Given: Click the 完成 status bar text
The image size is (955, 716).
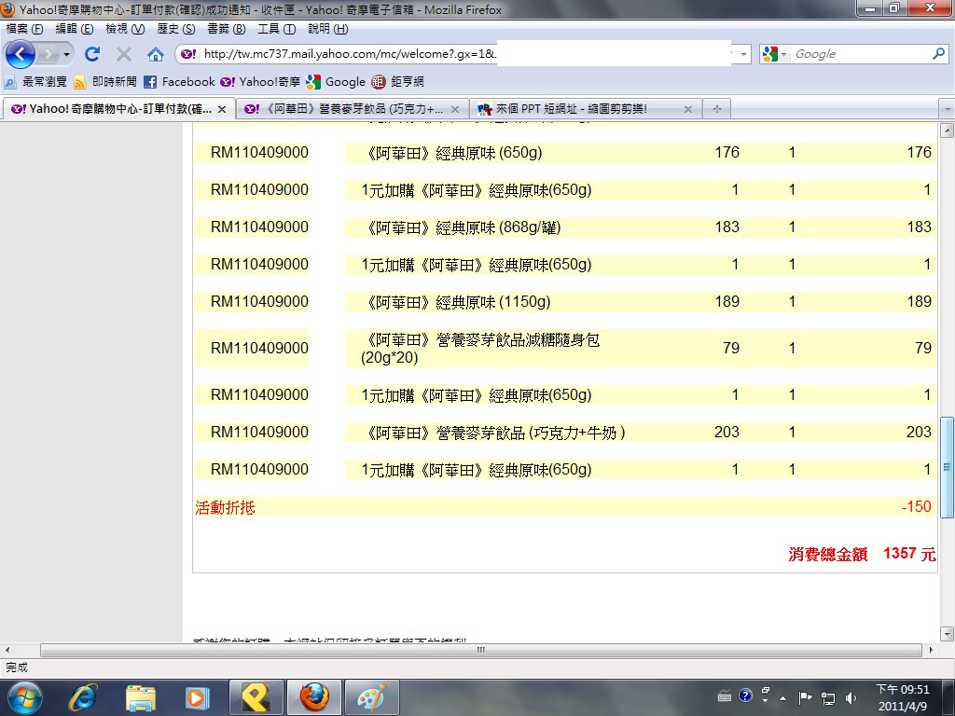Looking at the screenshot, I should pyautogui.click(x=17, y=668).
